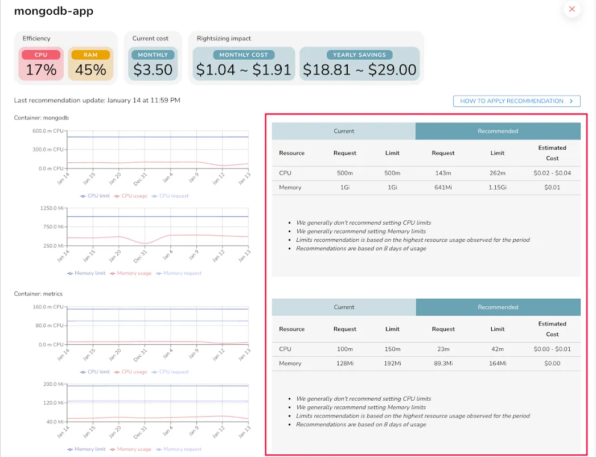This screenshot has width=596, height=457.
Task: Click recommended memory request 641Mi
Action: (x=443, y=188)
